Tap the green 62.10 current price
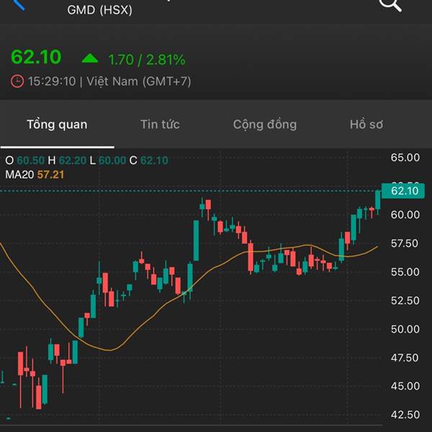The width and height of the screenshot is (432, 432). (x=36, y=57)
